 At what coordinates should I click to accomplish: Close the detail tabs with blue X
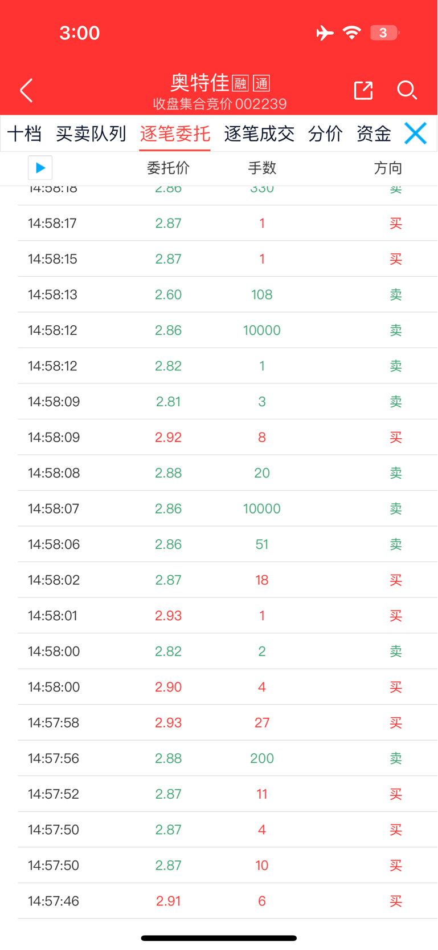coord(415,133)
